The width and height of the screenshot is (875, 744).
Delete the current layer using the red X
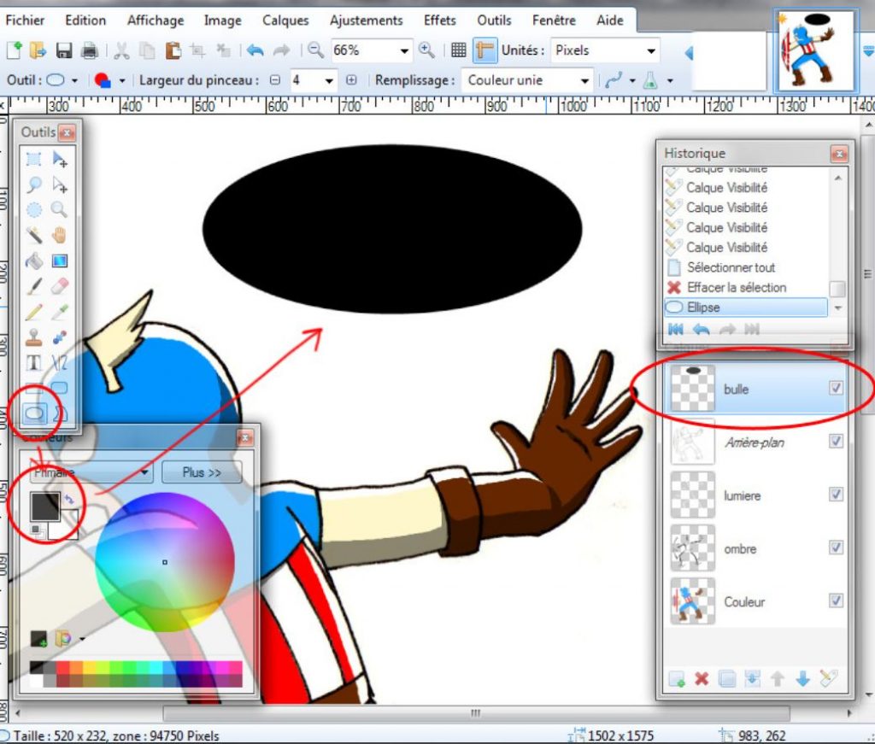[x=702, y=679]
